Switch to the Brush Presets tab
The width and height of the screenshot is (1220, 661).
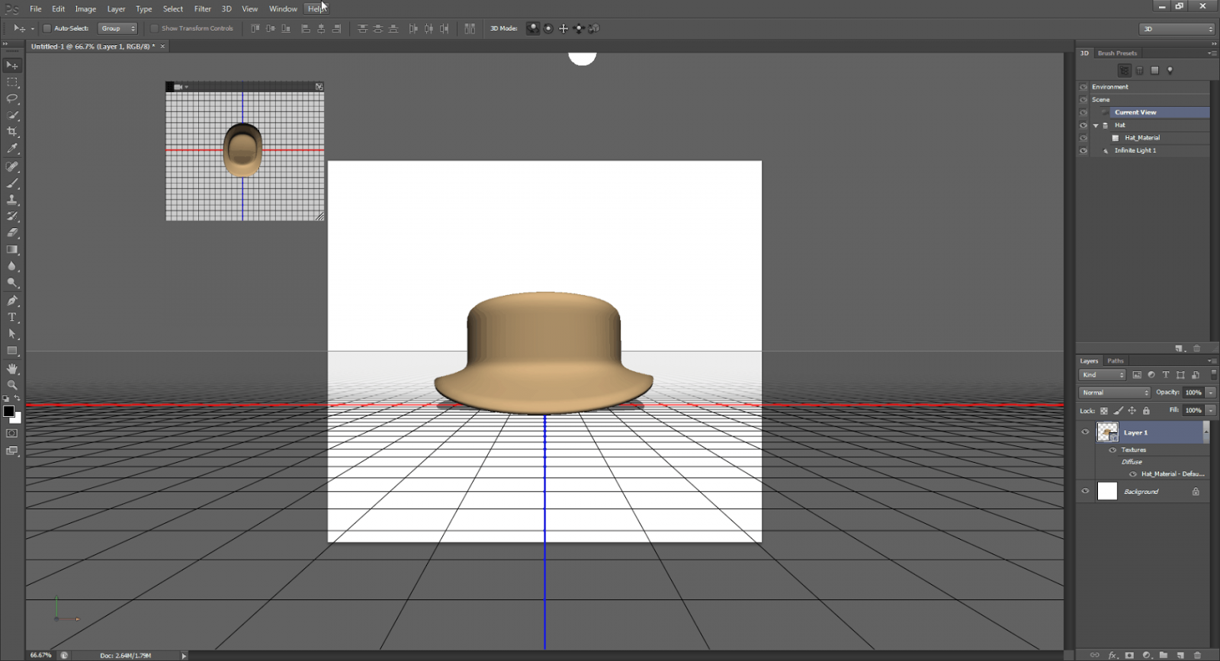[x=1117, y=53]
